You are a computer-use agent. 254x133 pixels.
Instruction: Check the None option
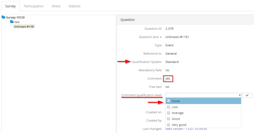pos(168,101)
